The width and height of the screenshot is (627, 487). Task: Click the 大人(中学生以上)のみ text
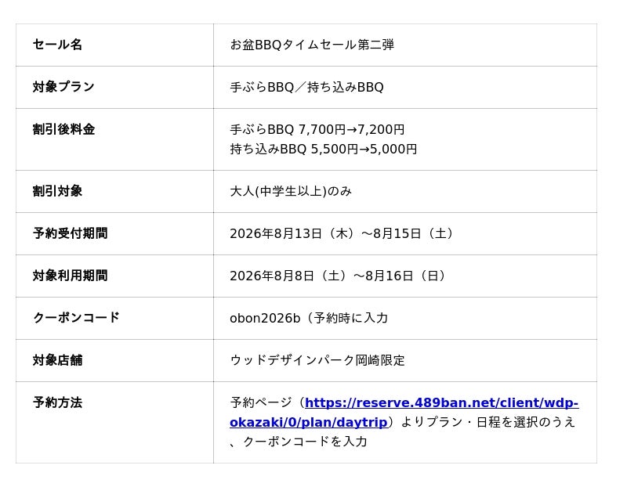point(291,191)
